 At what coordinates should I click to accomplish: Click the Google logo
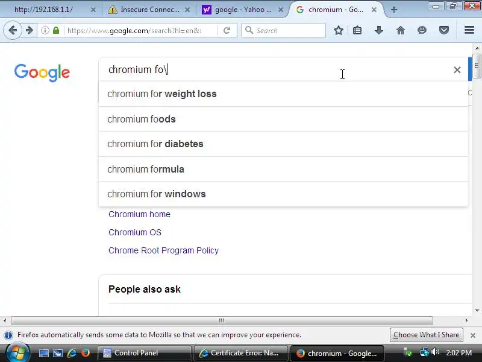42,72
